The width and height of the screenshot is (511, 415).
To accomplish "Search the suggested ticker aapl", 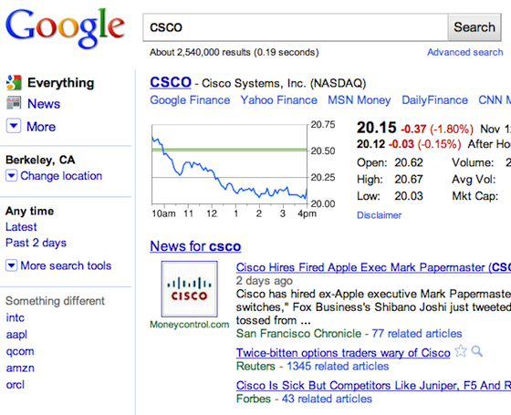I will coord(16,335).
